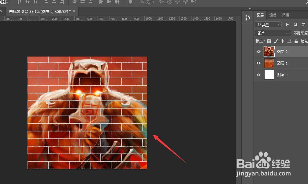Click distribute top edges icon
The width and height of the screenshot is (308, 184).
point(75,2)
